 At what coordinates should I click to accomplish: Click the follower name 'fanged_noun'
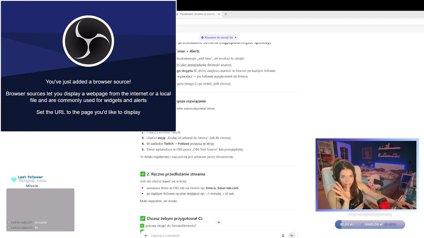[32, 180]
